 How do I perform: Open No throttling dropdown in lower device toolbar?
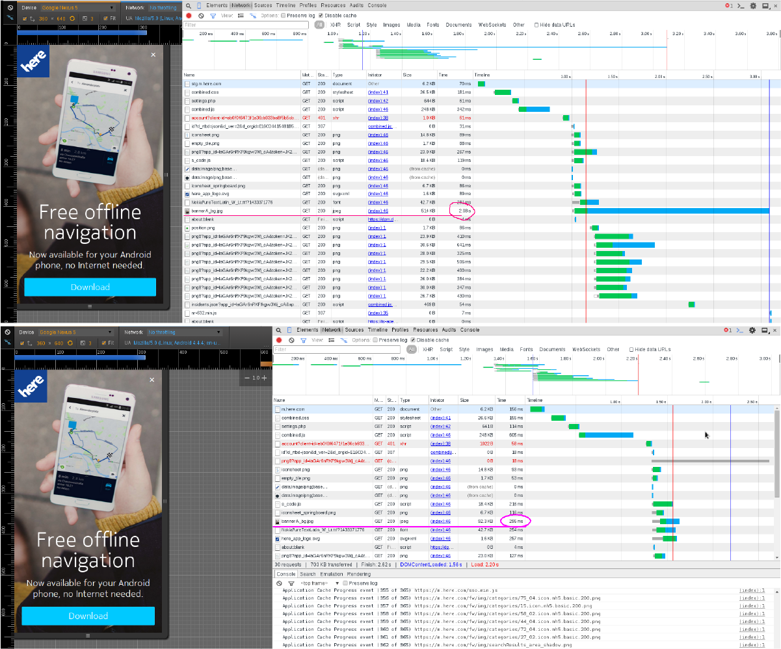(x=184, y=332)
